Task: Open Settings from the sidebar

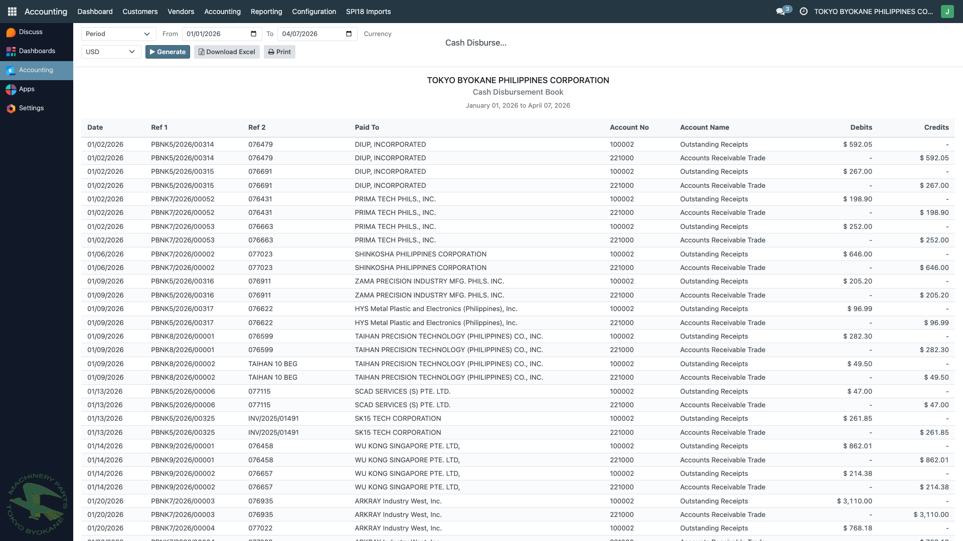Action: pyautogui.click(x=31, y=108)
